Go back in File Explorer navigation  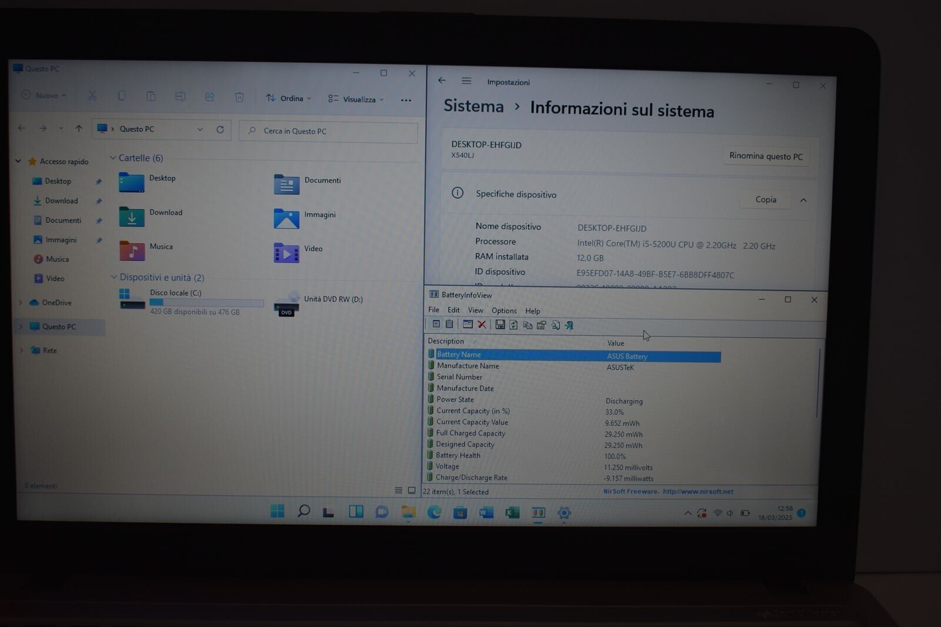coord(22,128)
